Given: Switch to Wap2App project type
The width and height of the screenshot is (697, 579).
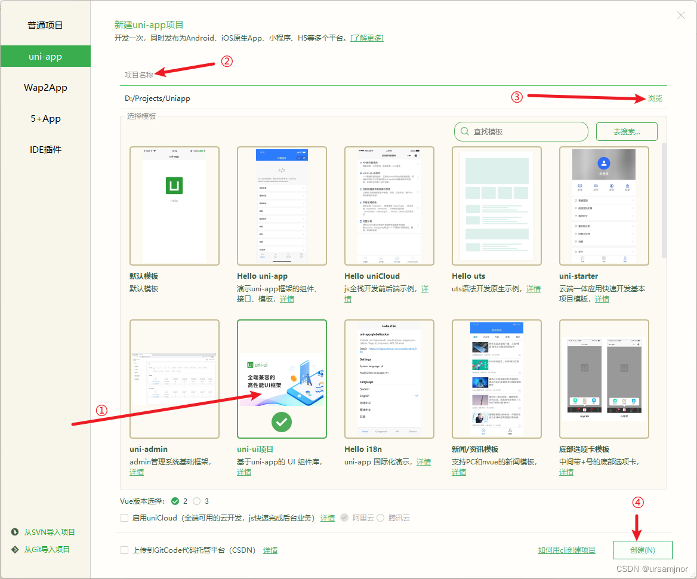Looking at the screenshot, I should (x=45, y=88).
